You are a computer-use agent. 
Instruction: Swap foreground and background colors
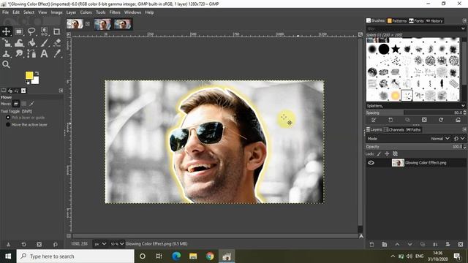coord(37,73)
